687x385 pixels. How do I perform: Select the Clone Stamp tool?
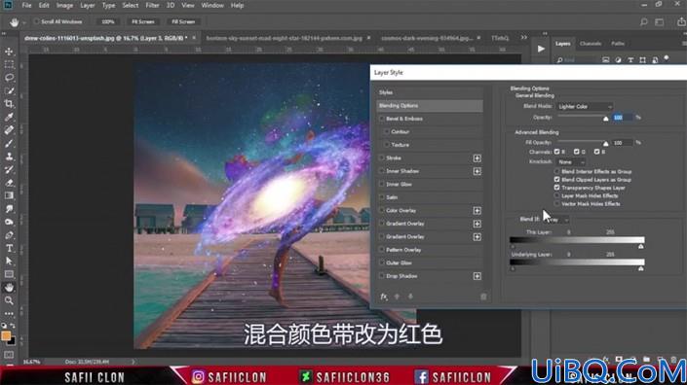9,157
